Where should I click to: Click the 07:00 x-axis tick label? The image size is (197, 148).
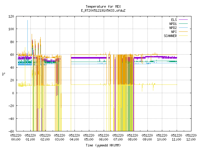point(118,139)
